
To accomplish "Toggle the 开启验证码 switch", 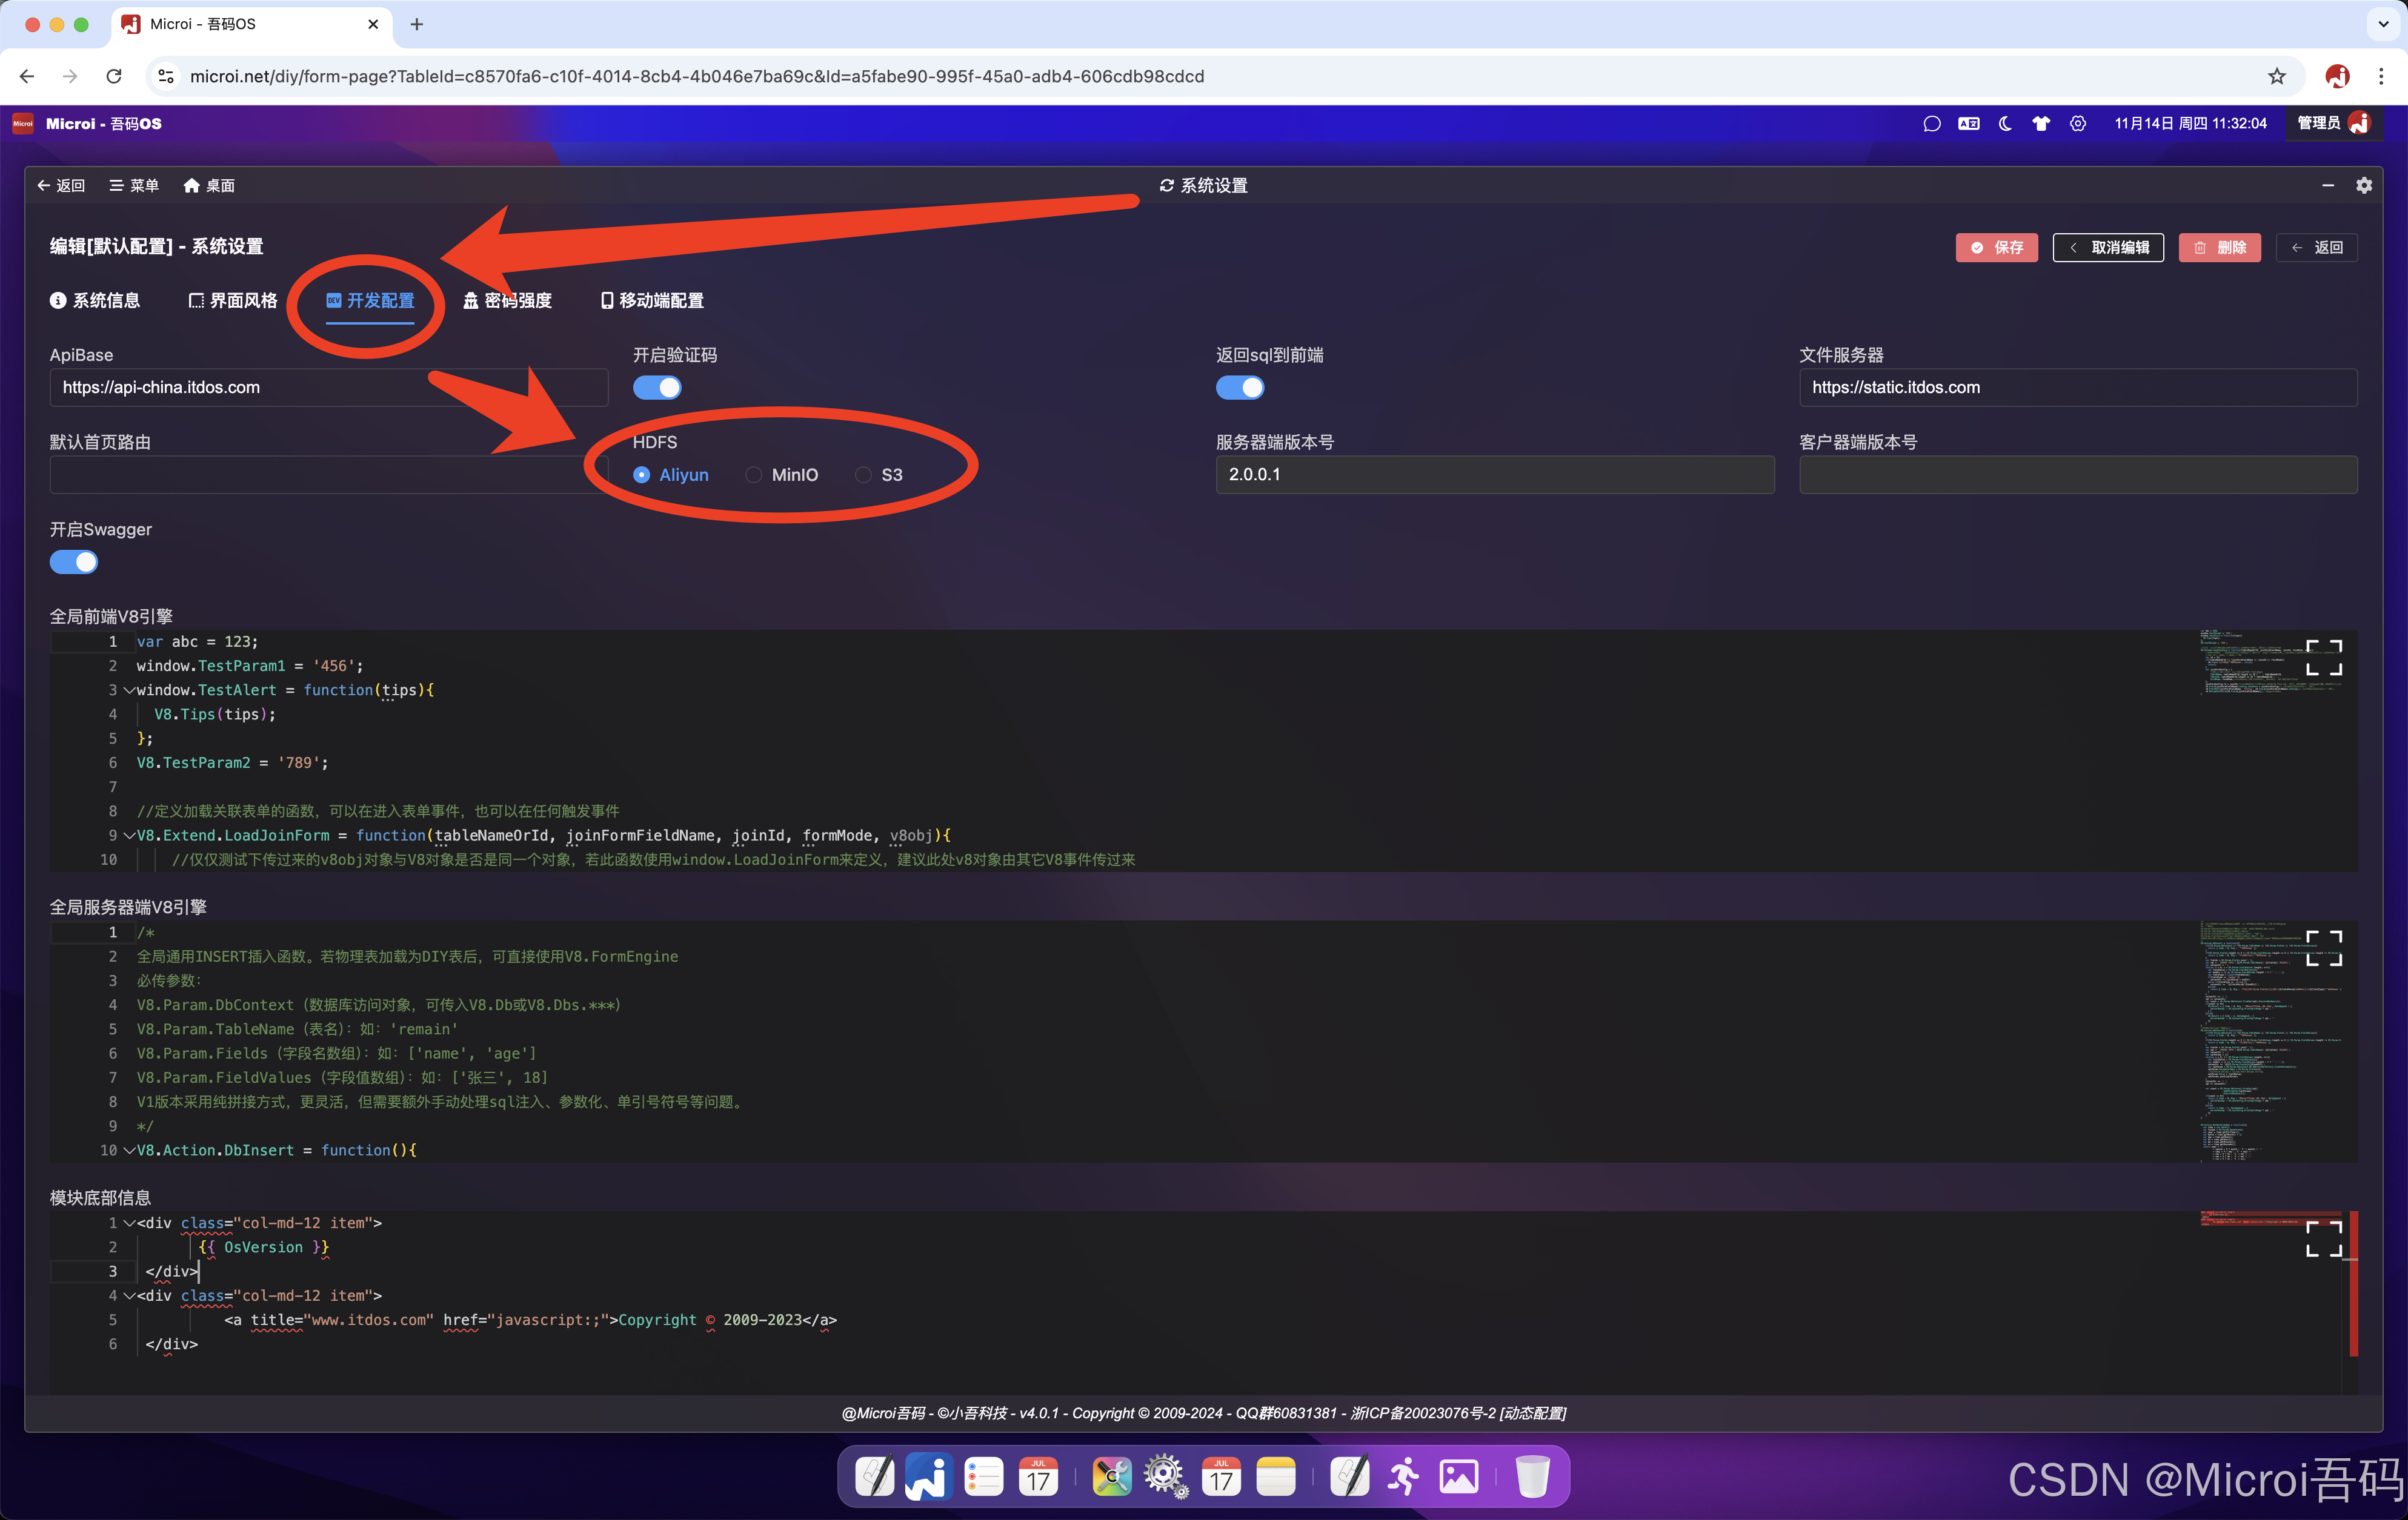I will (x=657, y=388).
